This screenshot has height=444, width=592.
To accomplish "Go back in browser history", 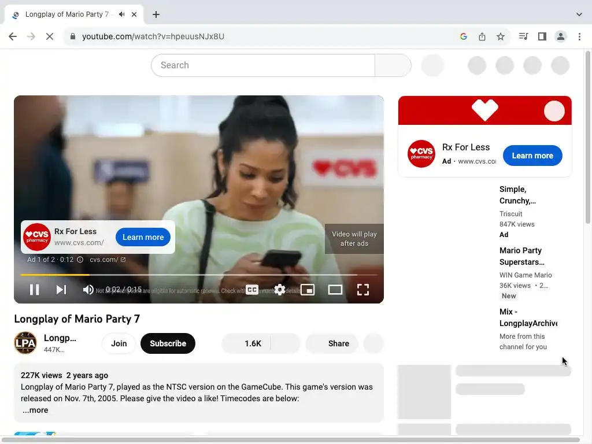I will pyautogui.click(x=13, y=36).
